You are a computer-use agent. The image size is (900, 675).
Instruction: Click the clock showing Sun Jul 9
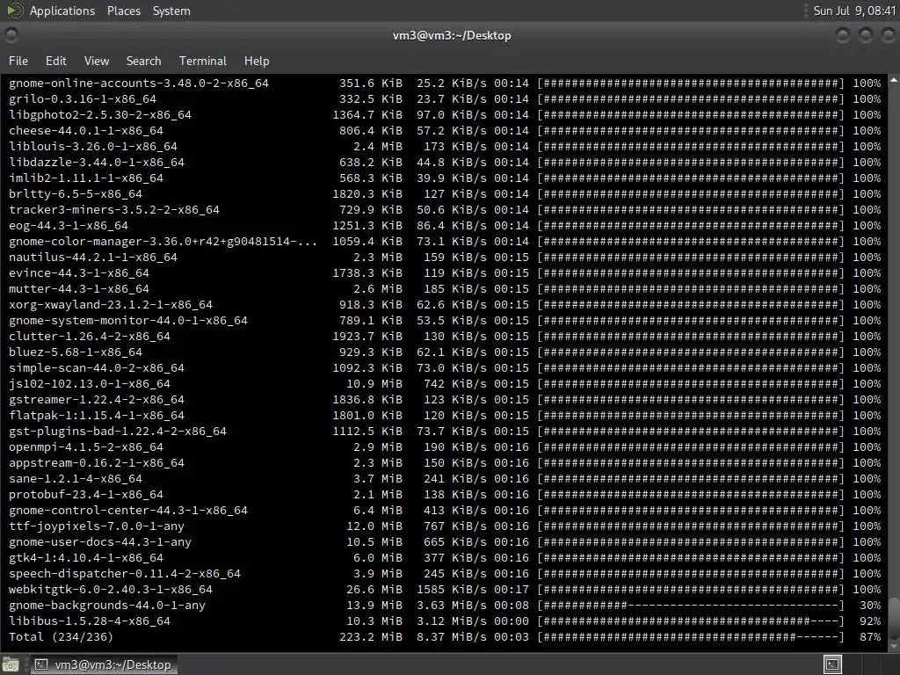click(854, 11)
